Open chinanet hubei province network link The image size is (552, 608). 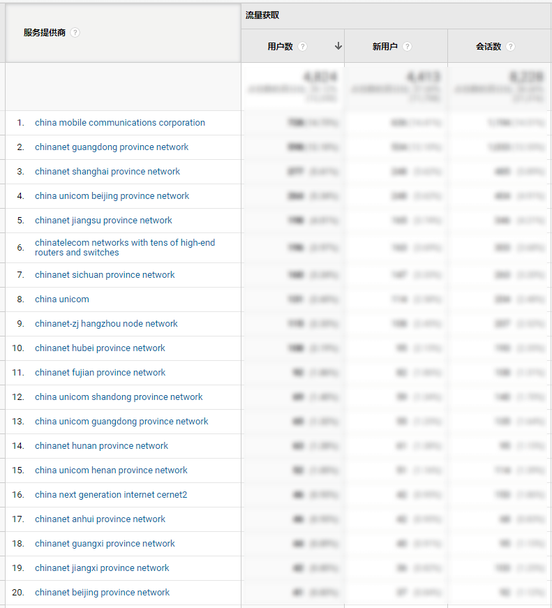point(100,348)
